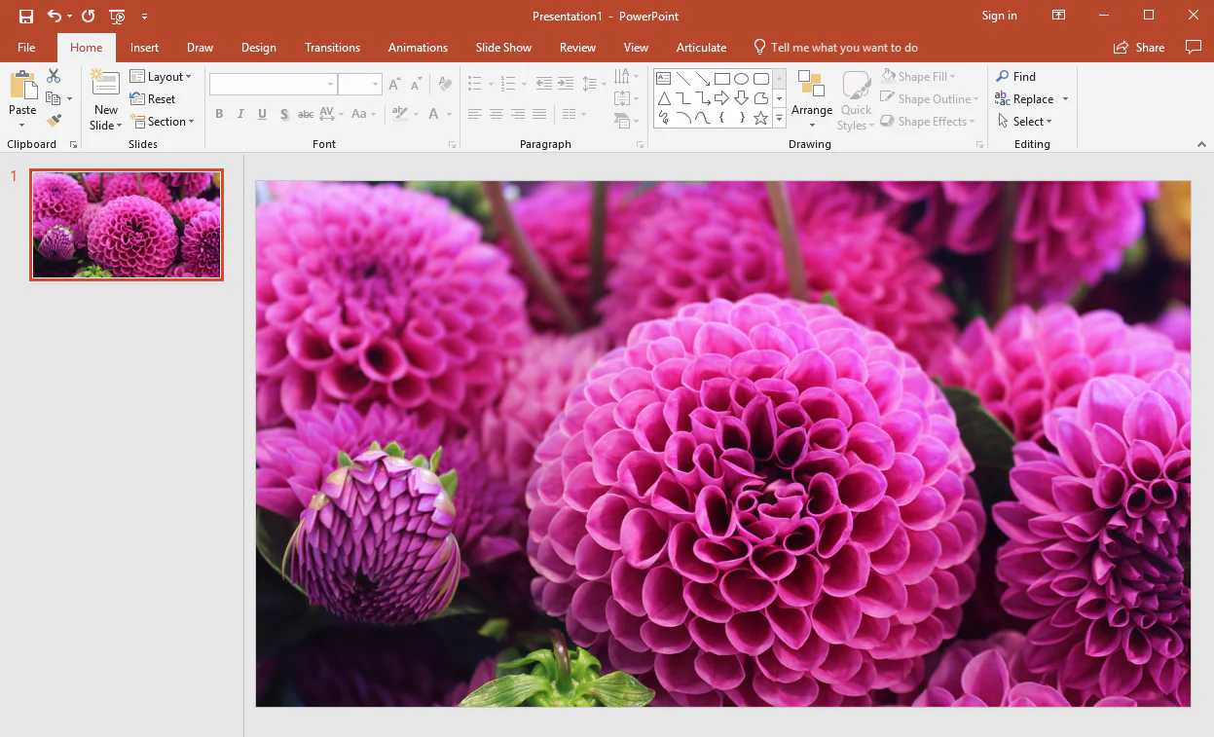Open Ribbon Display Options icon
This screenshot has width=1214, height=737.
pos(1058,16)
